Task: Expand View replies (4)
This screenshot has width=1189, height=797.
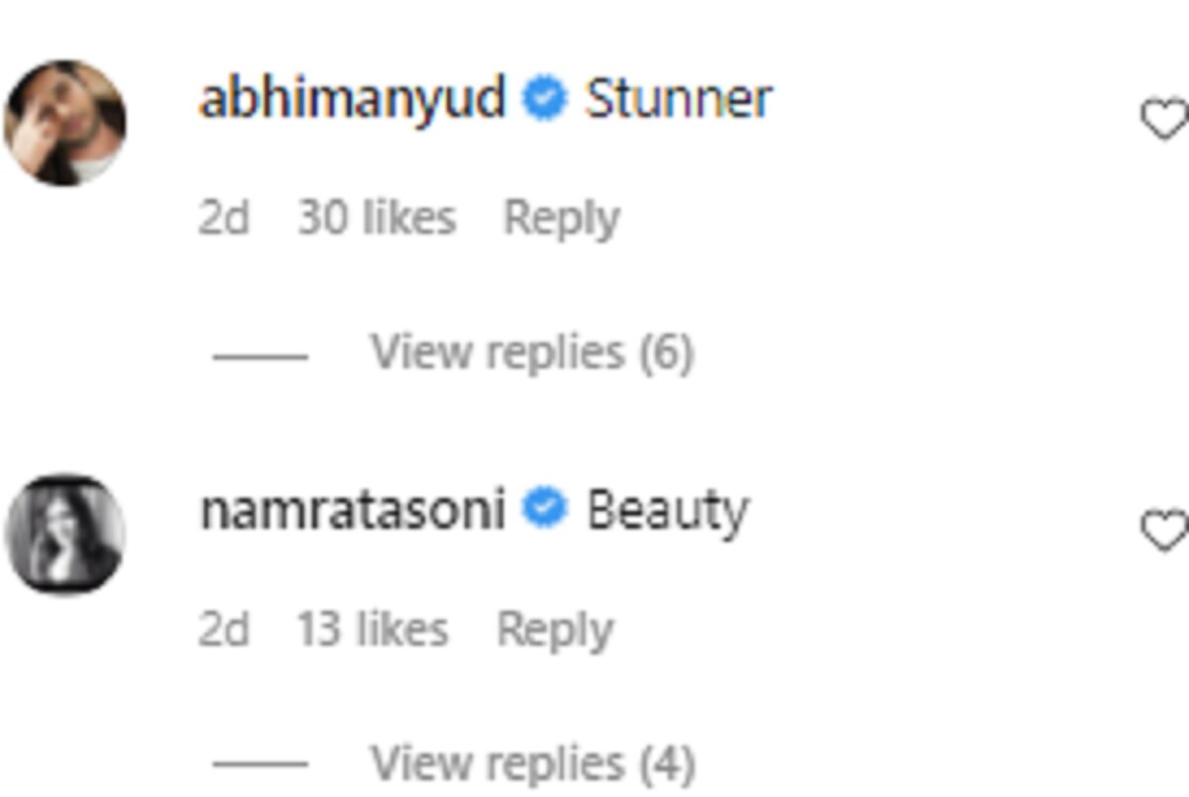Action: (x=532, y=763)
